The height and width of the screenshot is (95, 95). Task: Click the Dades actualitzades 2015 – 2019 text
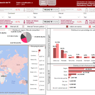coord(24,4)
